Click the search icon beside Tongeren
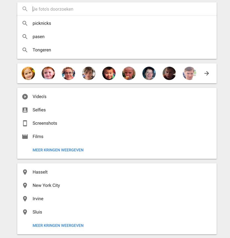Screen dimensions: 230x238 click(25, 50)
